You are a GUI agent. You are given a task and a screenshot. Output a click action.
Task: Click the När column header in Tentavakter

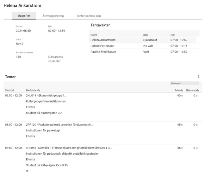click(x=173, y=35)
